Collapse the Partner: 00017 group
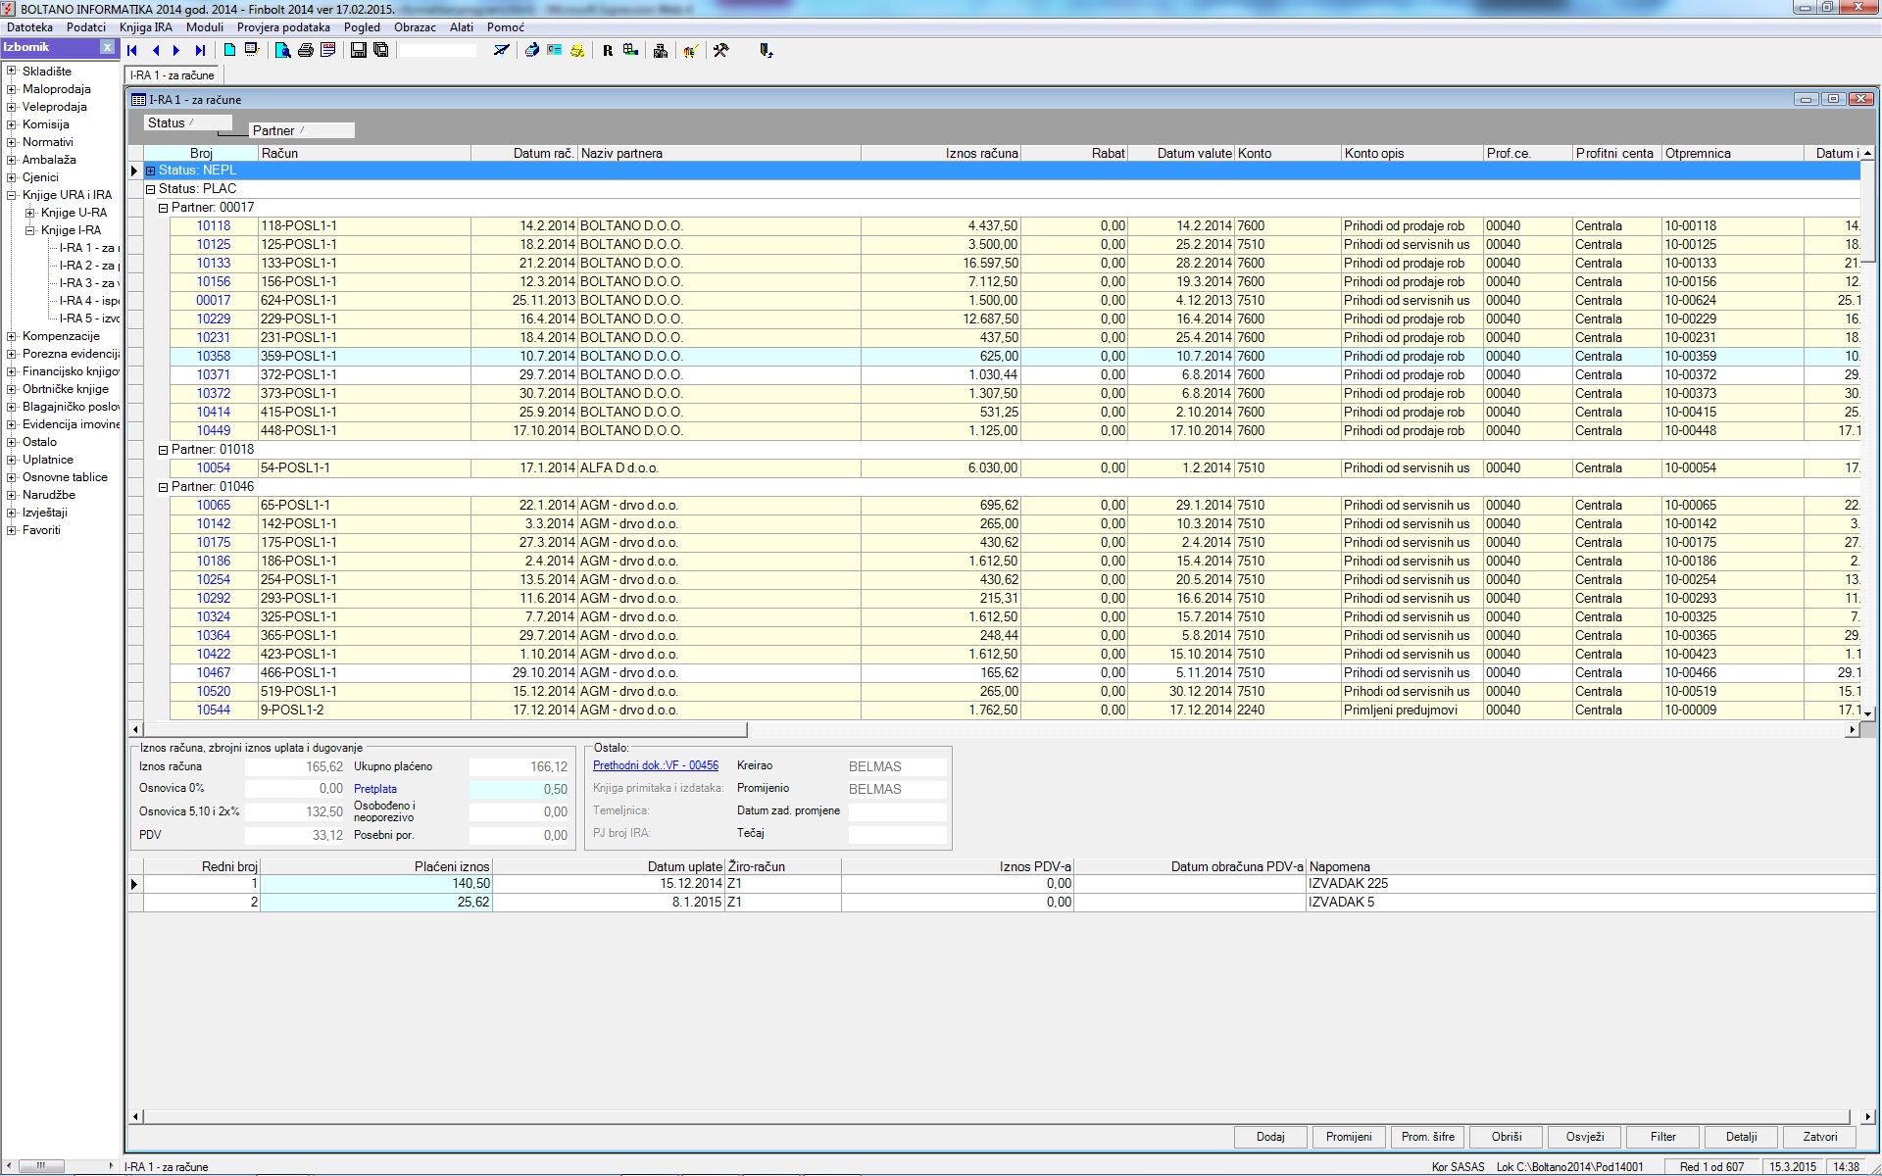 [164, 208]
